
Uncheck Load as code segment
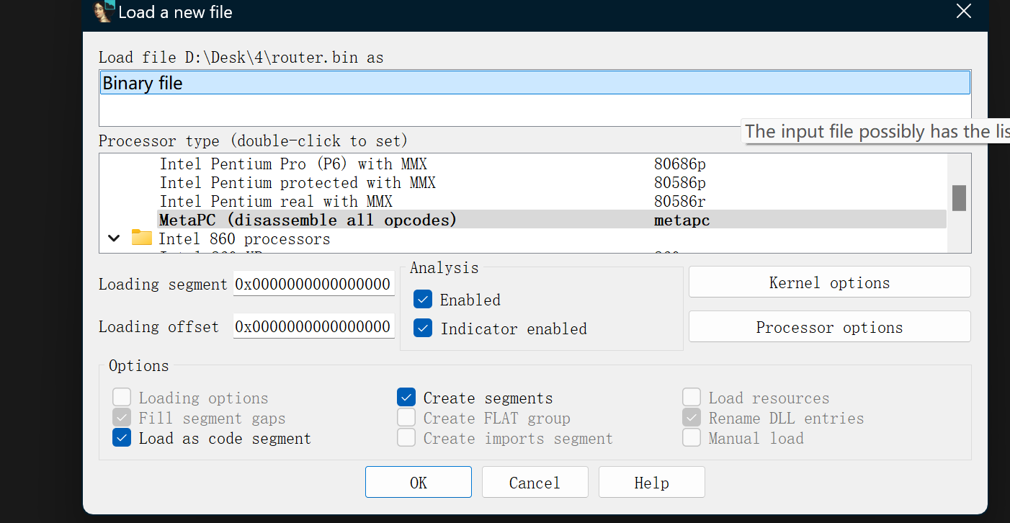(122, 437)
